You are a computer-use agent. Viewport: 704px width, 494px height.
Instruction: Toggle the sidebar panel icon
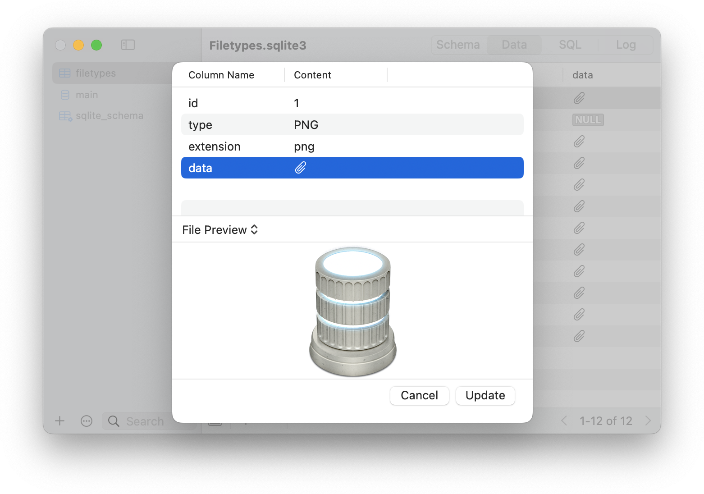[128, 45]
